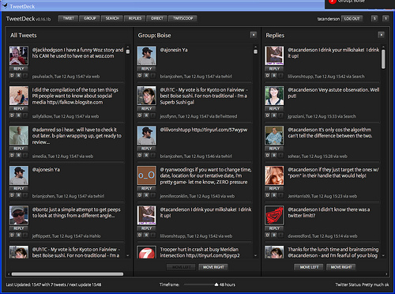Viewport: 395px width, 294px height.
Task: Open tinyurl.com/57wypw link in brianjcohen's tweet
Action: click(x=220, y=130)
